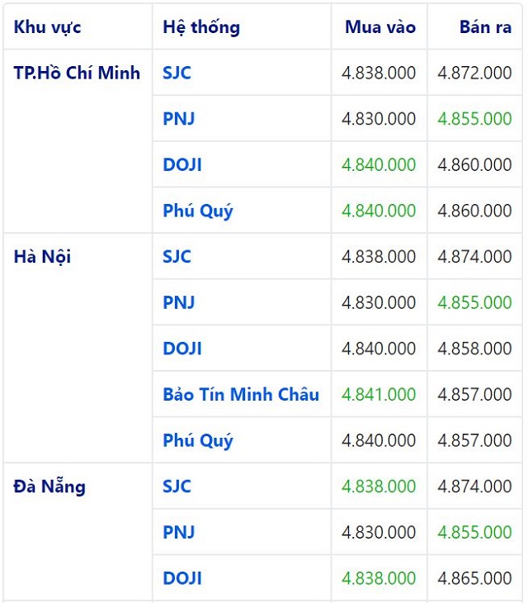The width and height of the screenshot is (528, 603).
Task: Select the DOJI link for Hà Nội
Action: (x=182, y=349)
